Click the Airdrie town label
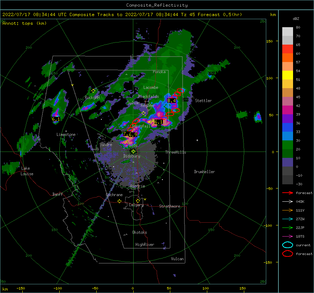Image resolution: width=314 pixels, height=293 pixels. click(137, 186)
